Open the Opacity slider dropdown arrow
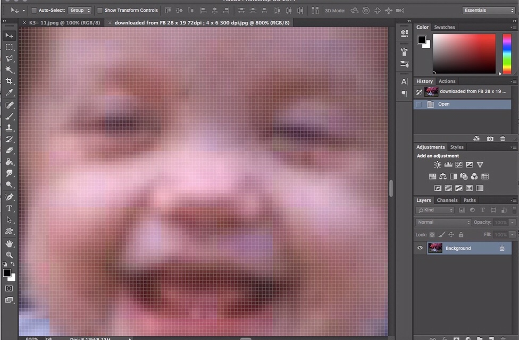 [x=513, y=222]
